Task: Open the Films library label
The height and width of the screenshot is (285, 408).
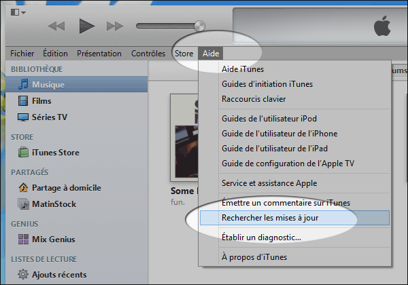Action: [x=41, y=101]
